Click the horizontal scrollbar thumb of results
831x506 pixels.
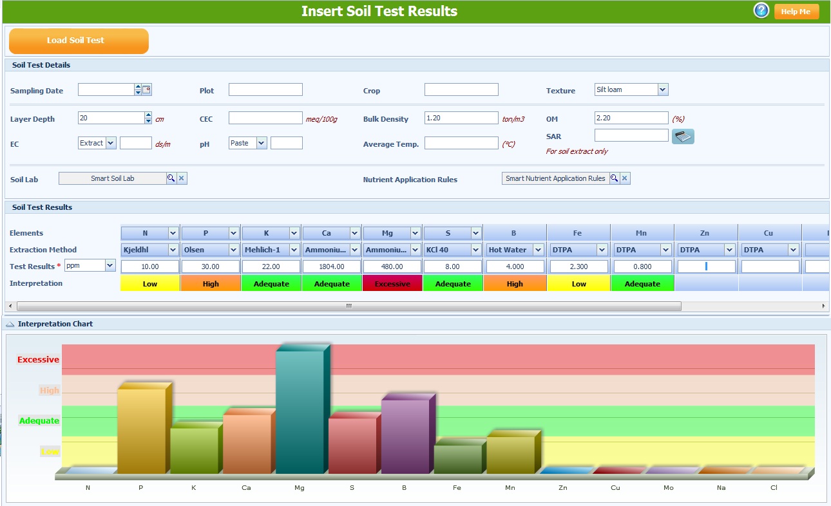(x=349, y=306)
